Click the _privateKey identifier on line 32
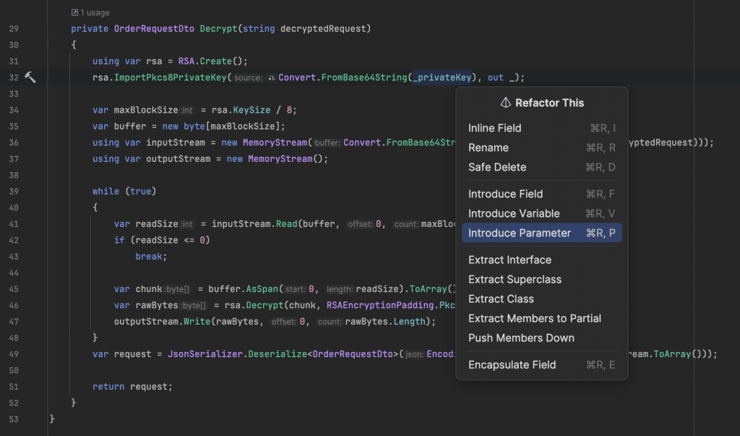740x436 pixels. click(x=442, y=77)
